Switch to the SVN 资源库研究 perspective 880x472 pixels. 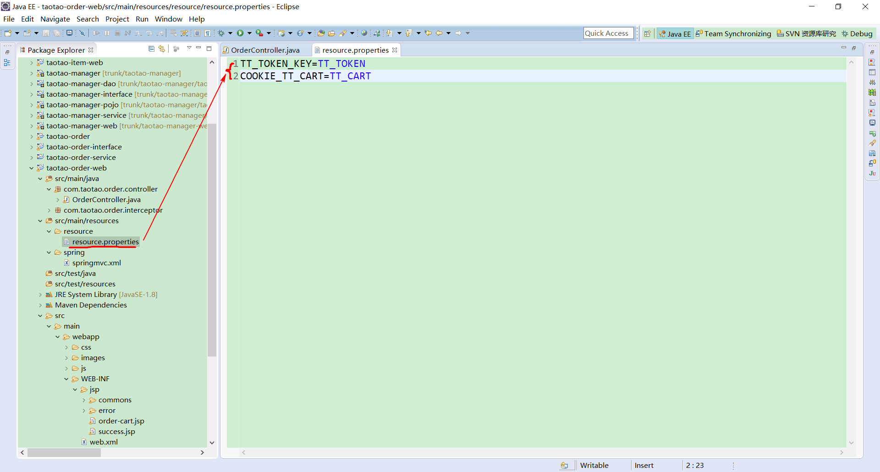806,33
